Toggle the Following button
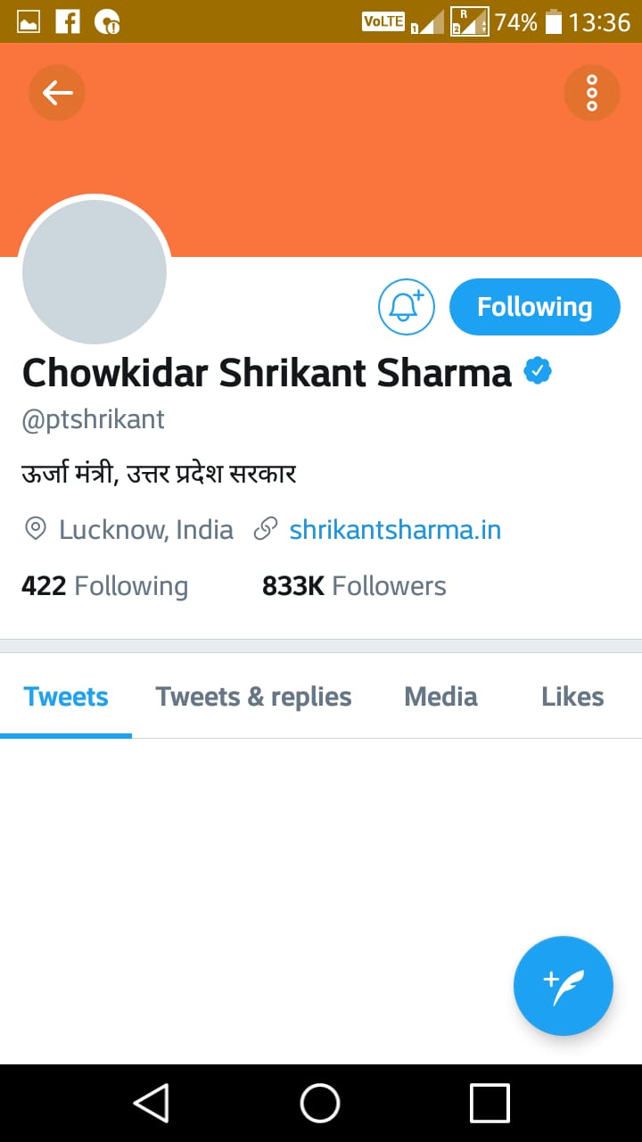The width and height of the screenshot is (642, 1142). pos(534,307)
